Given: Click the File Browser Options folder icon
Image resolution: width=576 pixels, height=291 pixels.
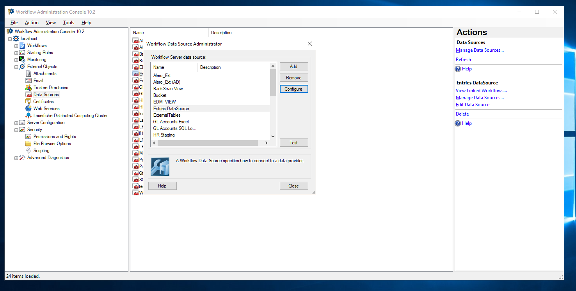Looking at the screenshot, I should point(28,144).
